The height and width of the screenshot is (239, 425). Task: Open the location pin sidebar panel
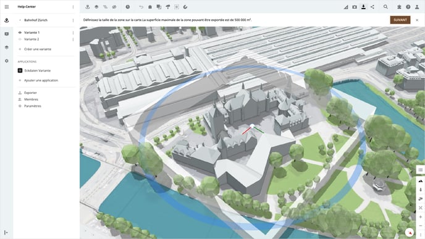tap(7, 20)
